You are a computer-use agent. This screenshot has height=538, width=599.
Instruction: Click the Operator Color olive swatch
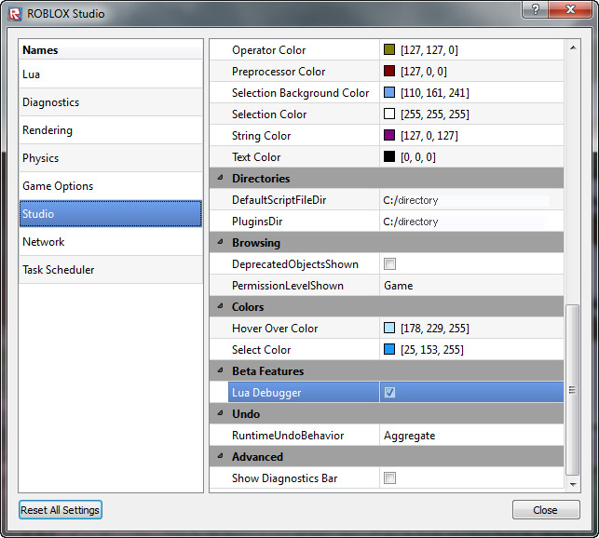point(389,49)
